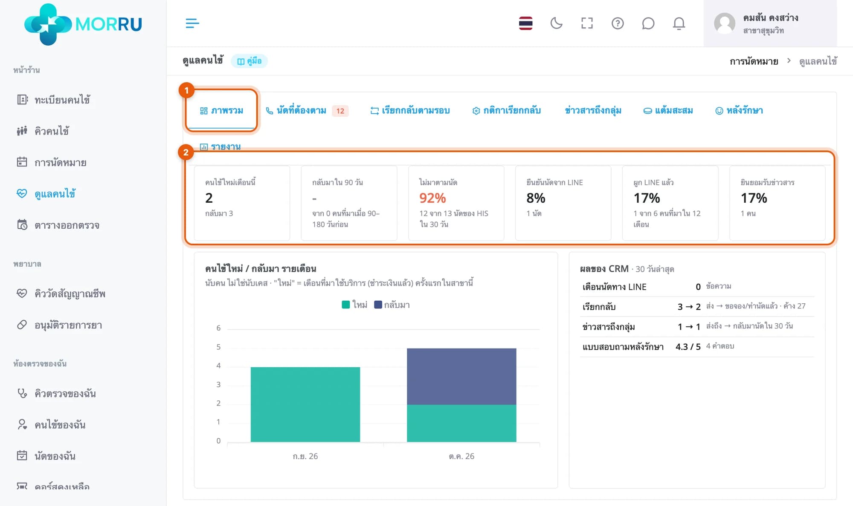Open ตารางออกตรวจ sidebar item
853x506 pixels.
click(58, 225)
